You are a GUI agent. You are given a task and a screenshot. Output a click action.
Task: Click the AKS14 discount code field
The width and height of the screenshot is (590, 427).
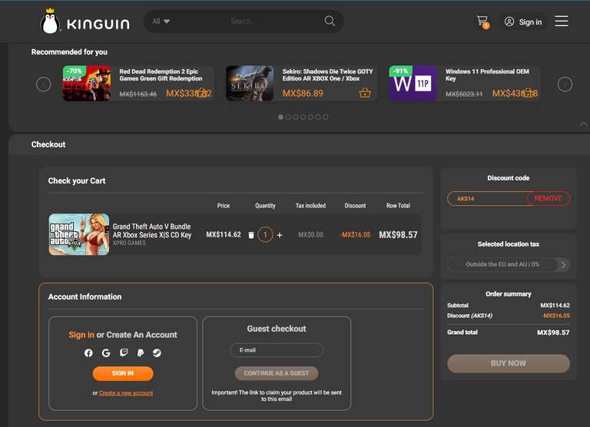[488, 199]
